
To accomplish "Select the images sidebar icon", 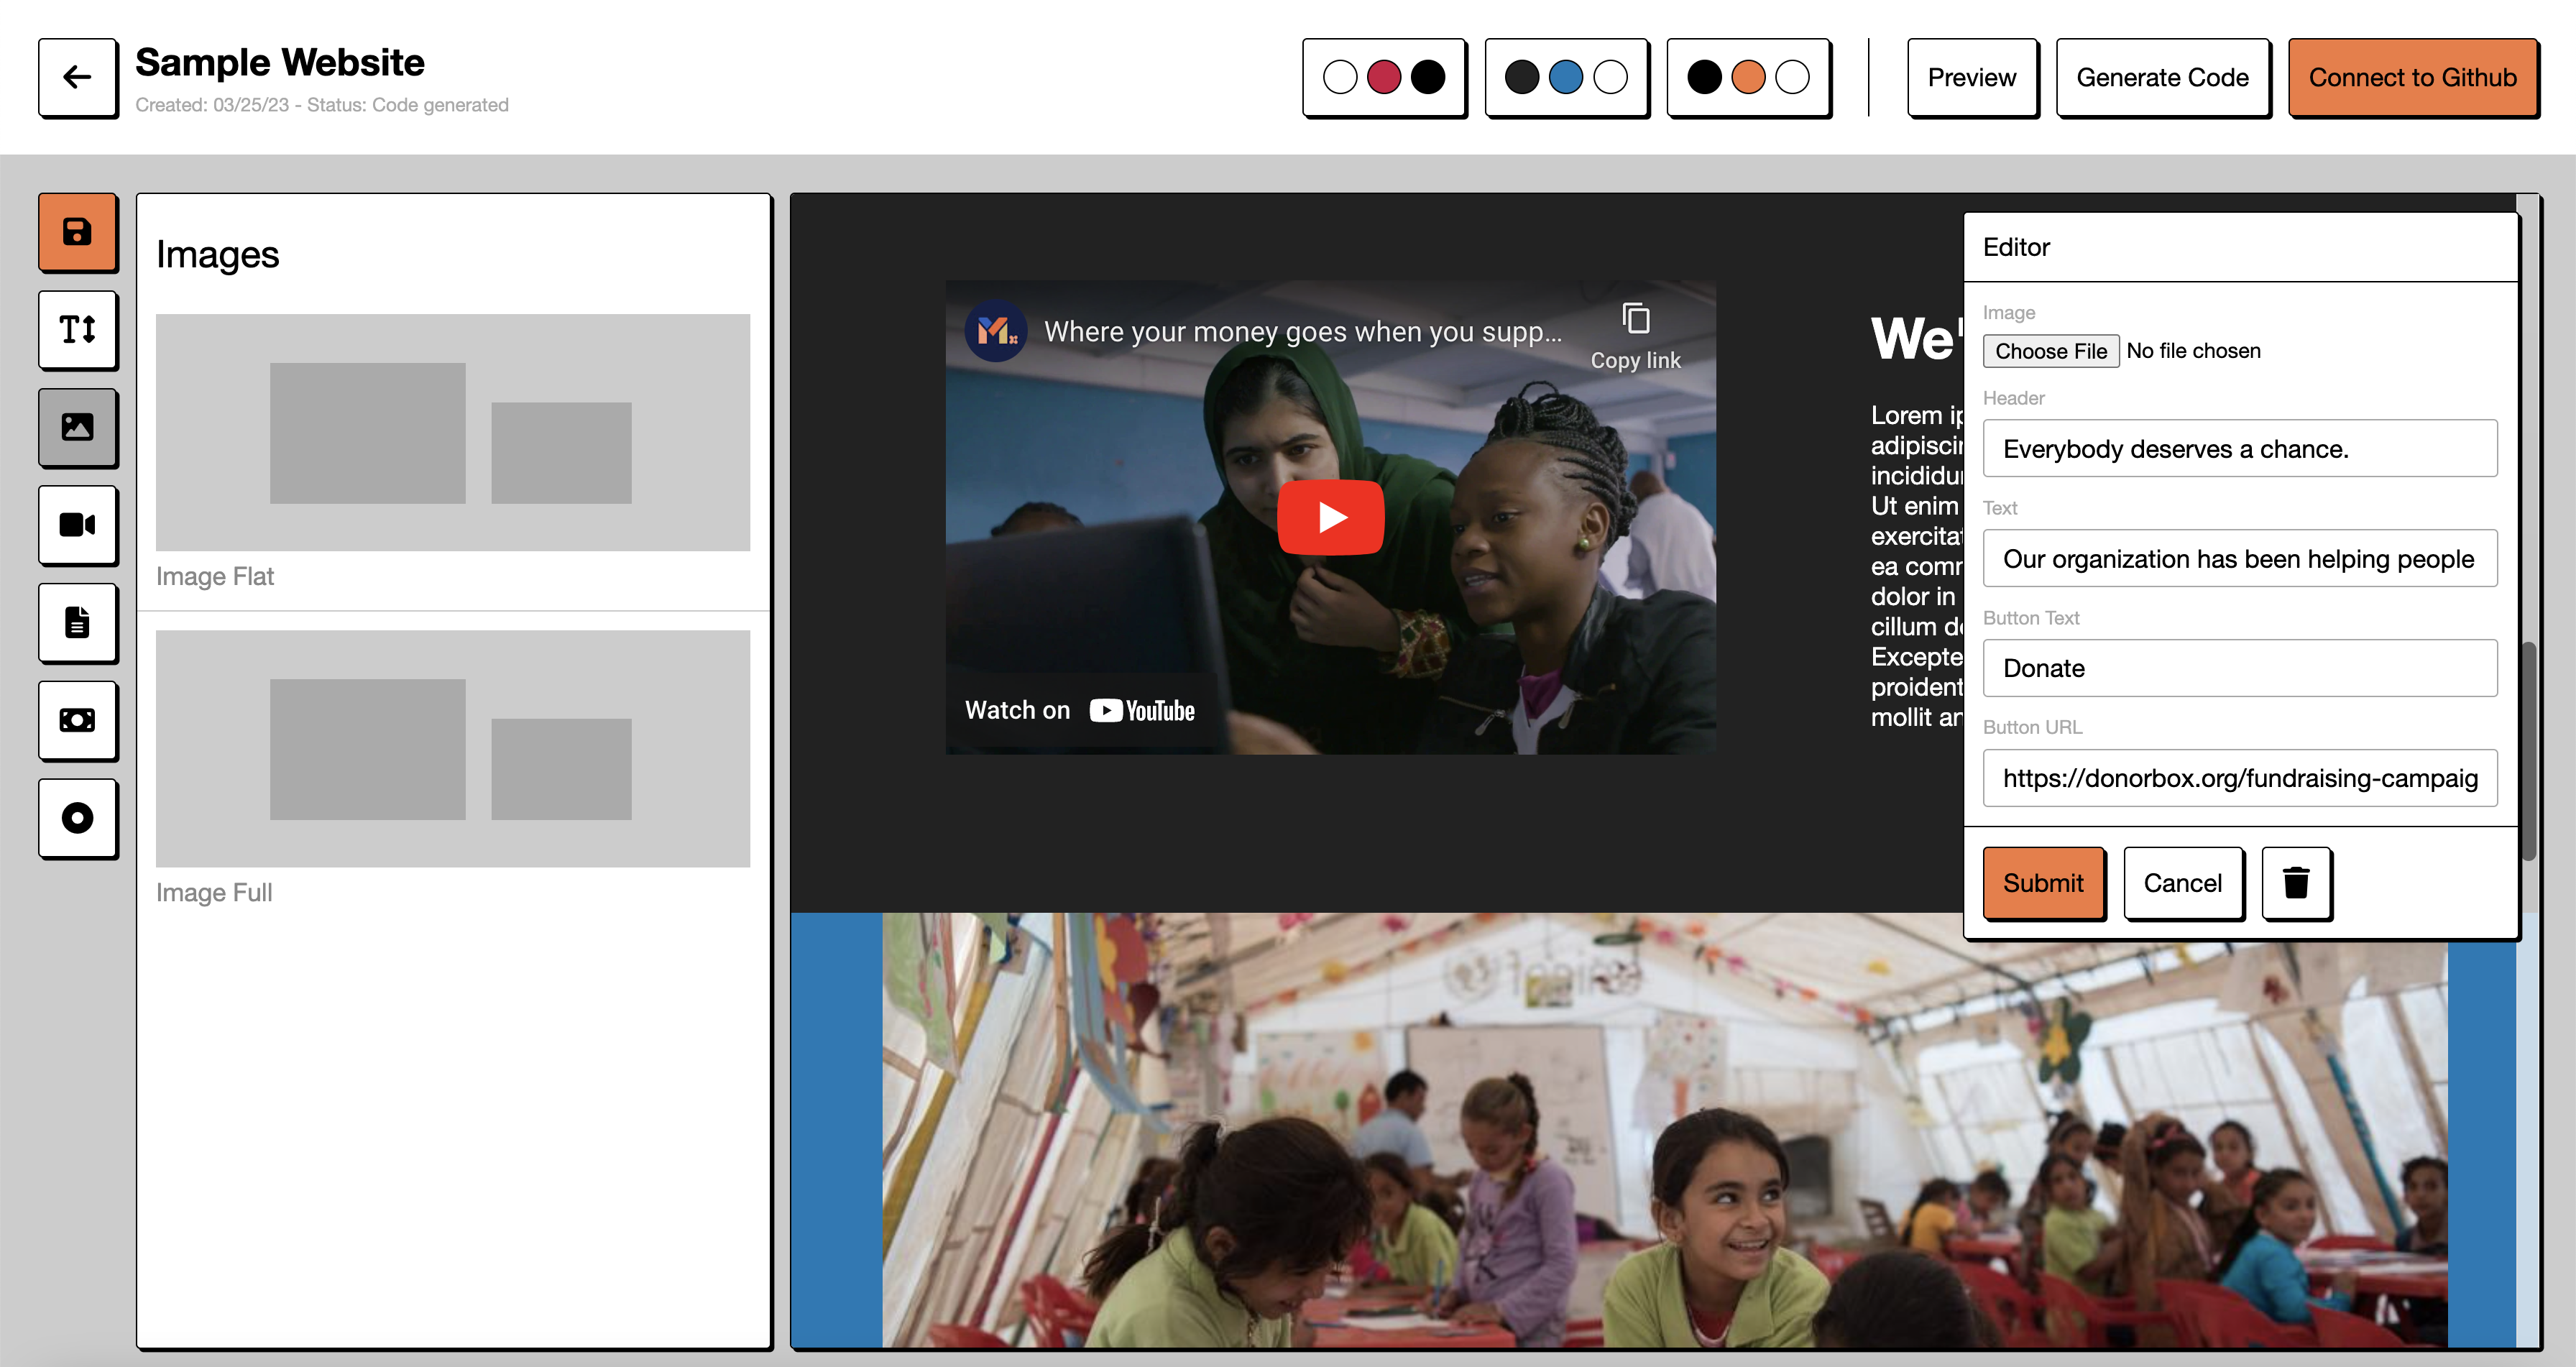I will [77, 427].
